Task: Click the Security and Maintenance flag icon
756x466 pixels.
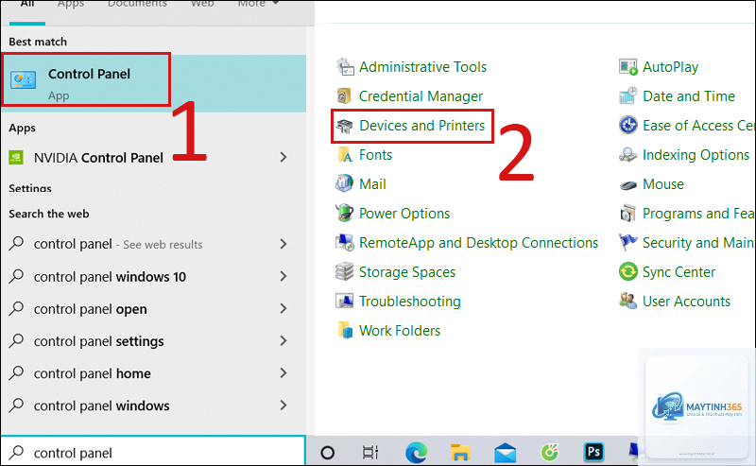Action: [627, 242]
